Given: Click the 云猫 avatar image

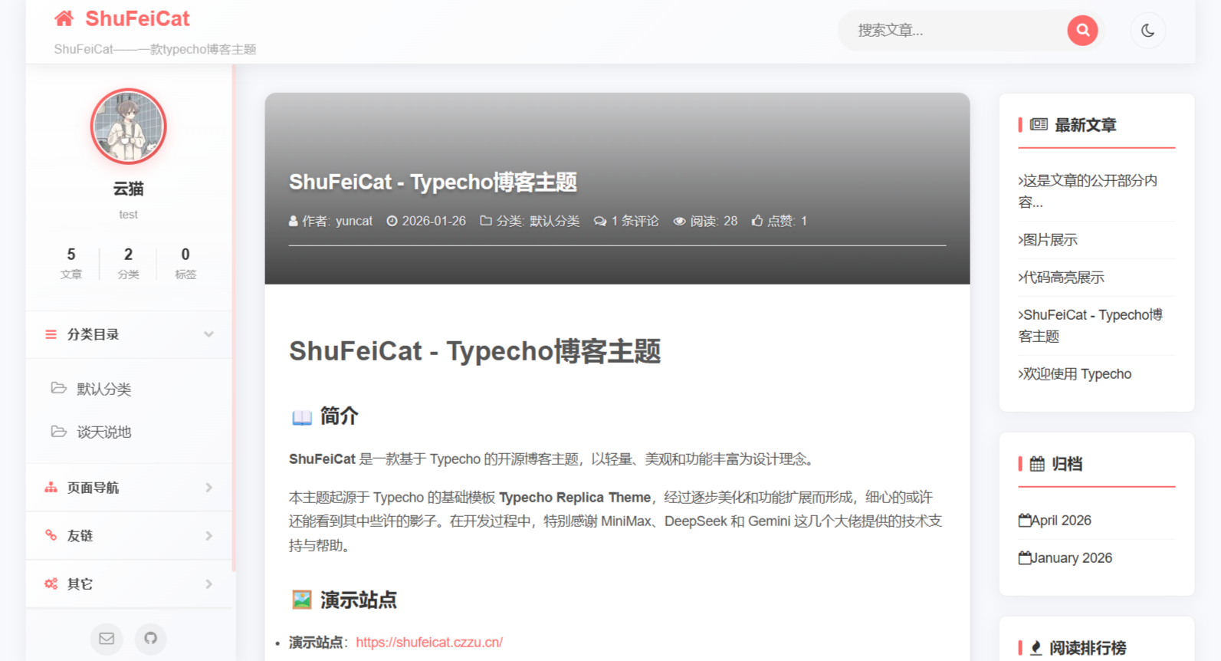Looking at the screenshot, I should (x=128, y=127).
